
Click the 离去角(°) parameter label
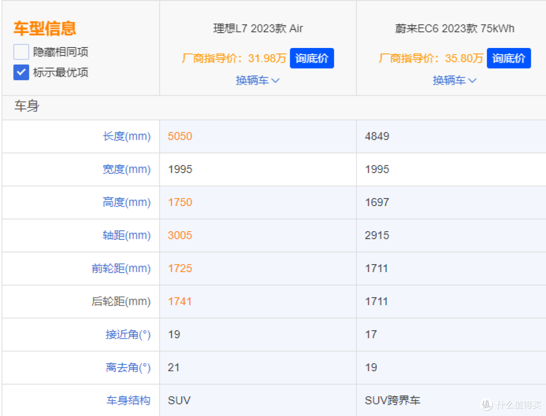[x=128, y=368]
